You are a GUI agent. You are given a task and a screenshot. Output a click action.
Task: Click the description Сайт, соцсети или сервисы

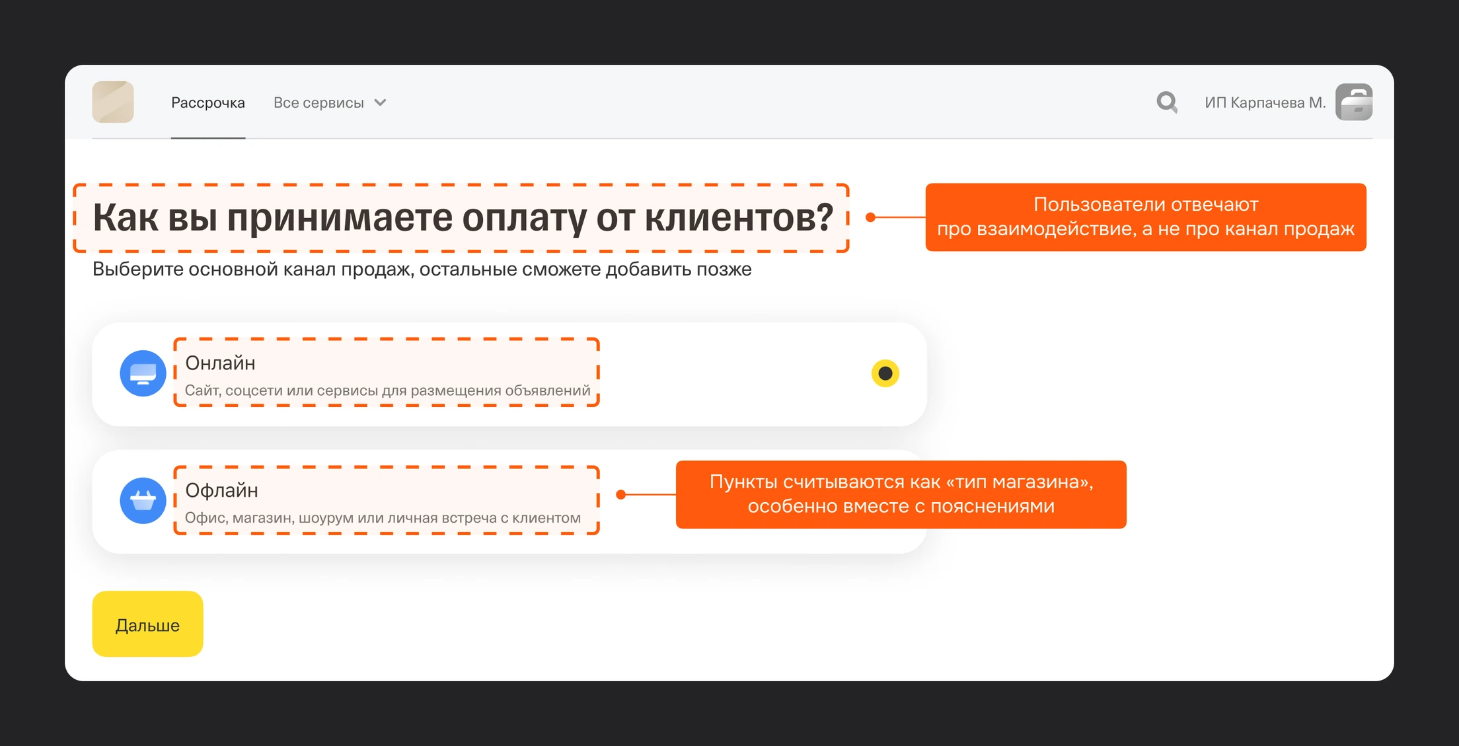tap(387, 391)
